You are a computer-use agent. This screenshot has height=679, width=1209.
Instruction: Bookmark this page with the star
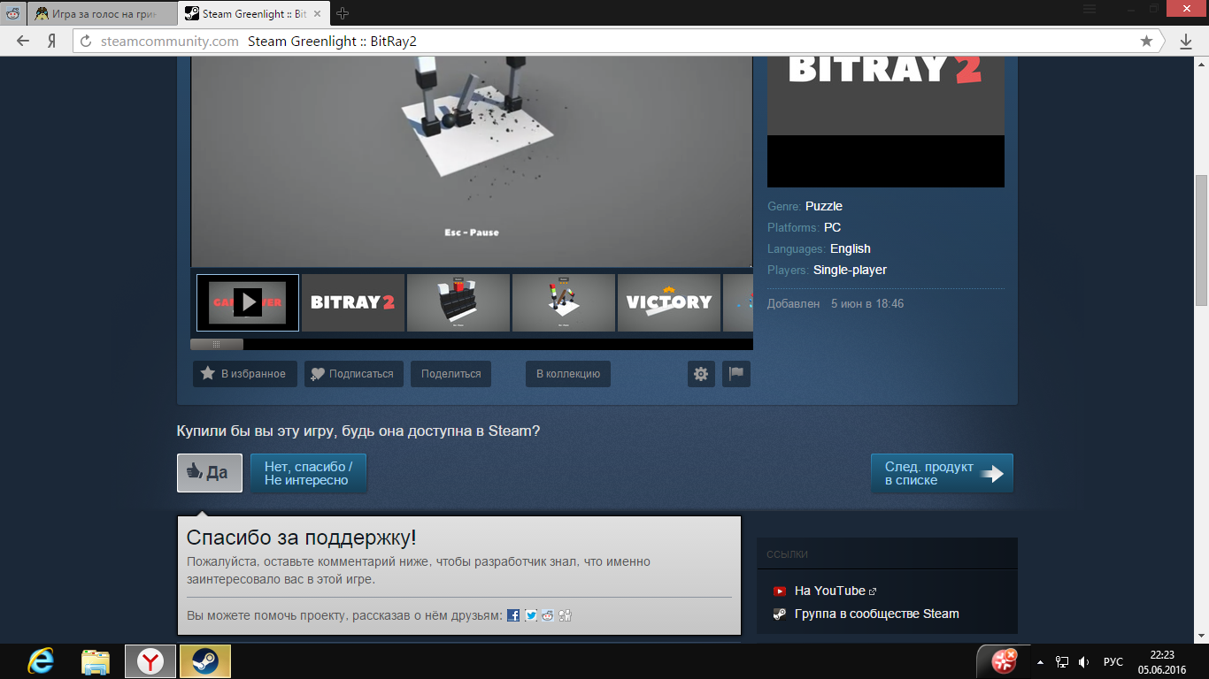[x=1146, y=41]
